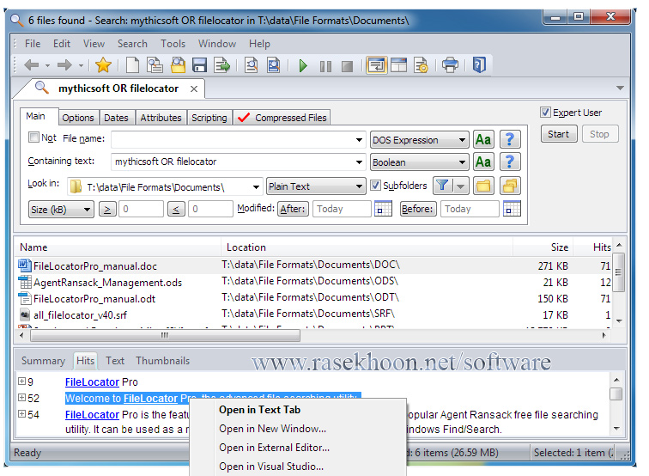
Task: Click the blue document search toolbar icon
Action: [x=273, y=65]
